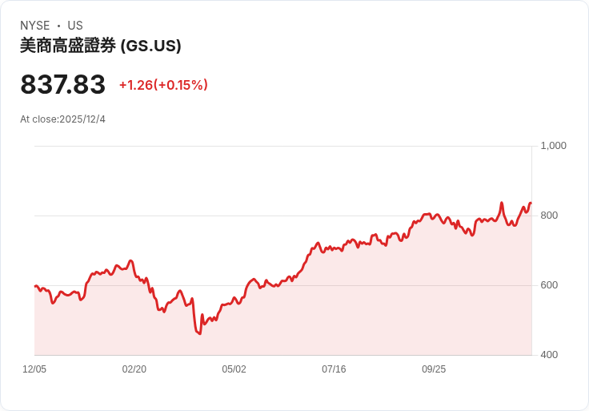Select the 09/25 date on the x-axis
This screenshot has height=411, width=589.
[x=434, y=369]
